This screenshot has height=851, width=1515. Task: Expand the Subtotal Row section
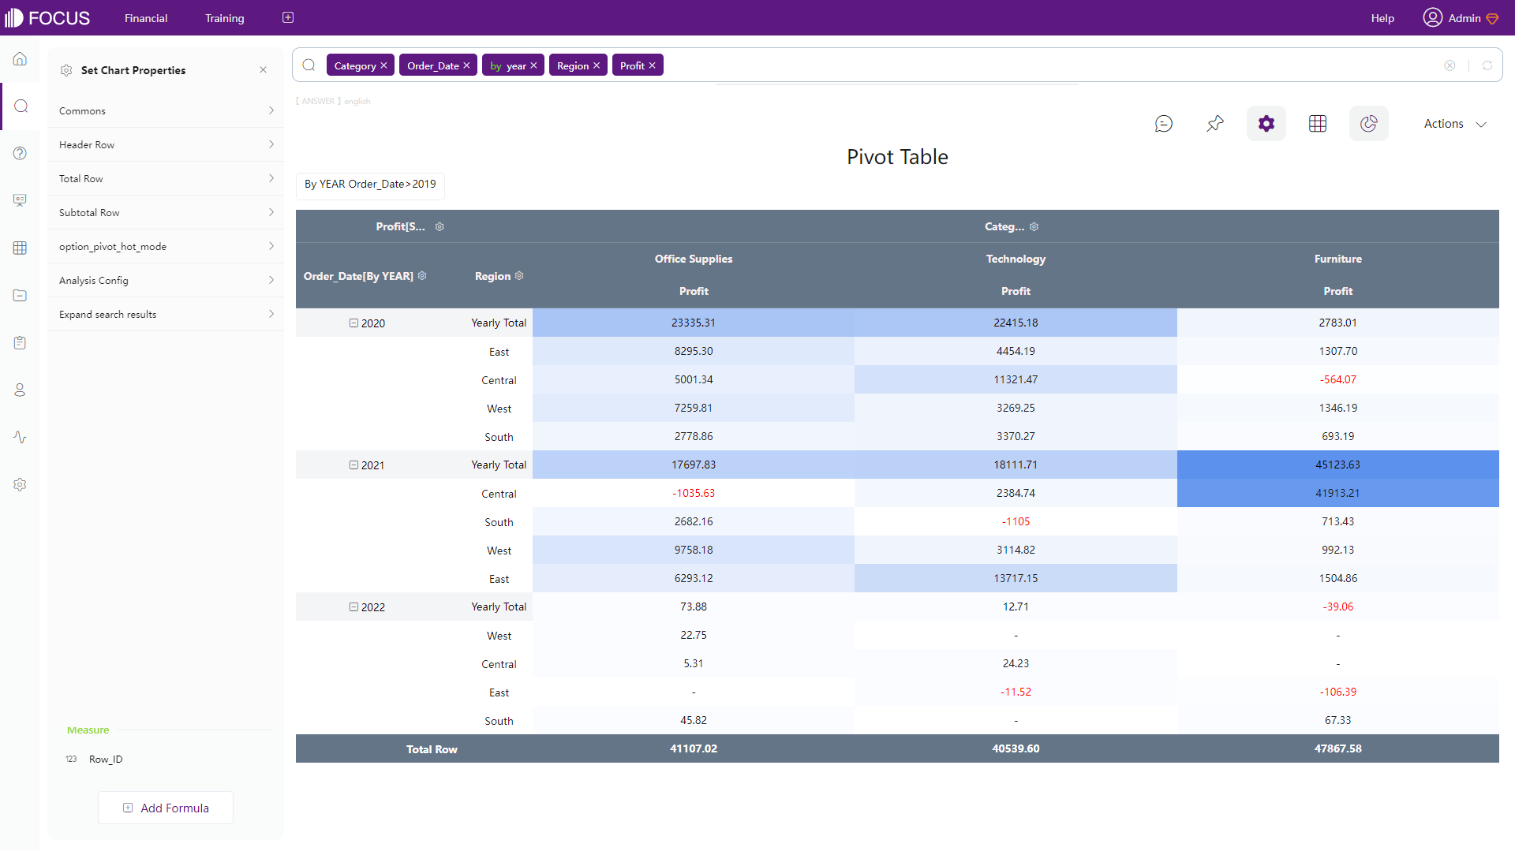166,212
